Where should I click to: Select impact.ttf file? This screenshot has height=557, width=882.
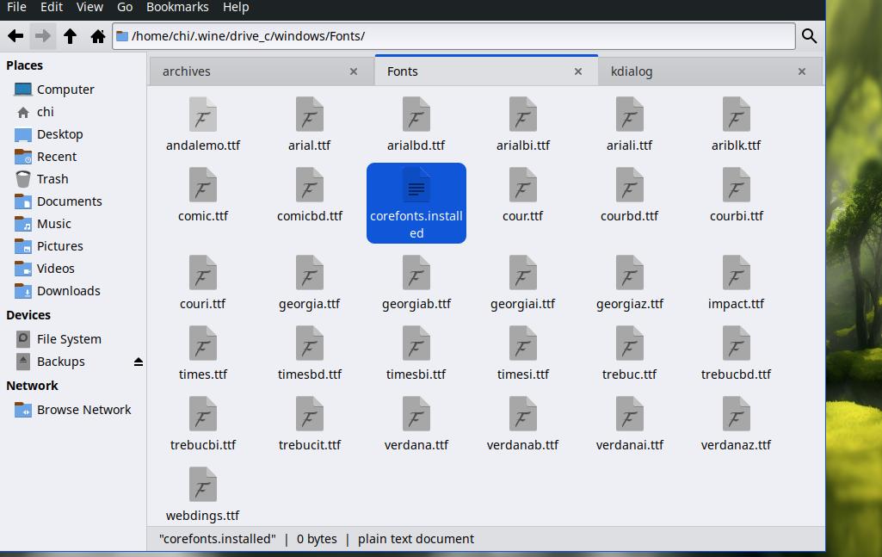(736, 283)
